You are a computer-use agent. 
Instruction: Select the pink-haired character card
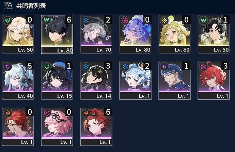pos(57,127)
